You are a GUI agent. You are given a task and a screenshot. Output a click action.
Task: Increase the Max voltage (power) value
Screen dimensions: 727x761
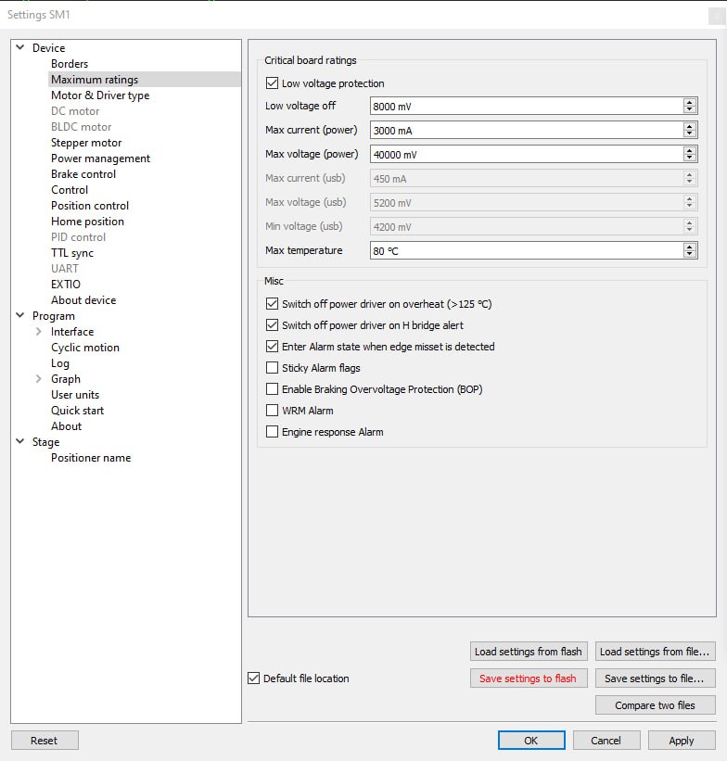point(689,150)
